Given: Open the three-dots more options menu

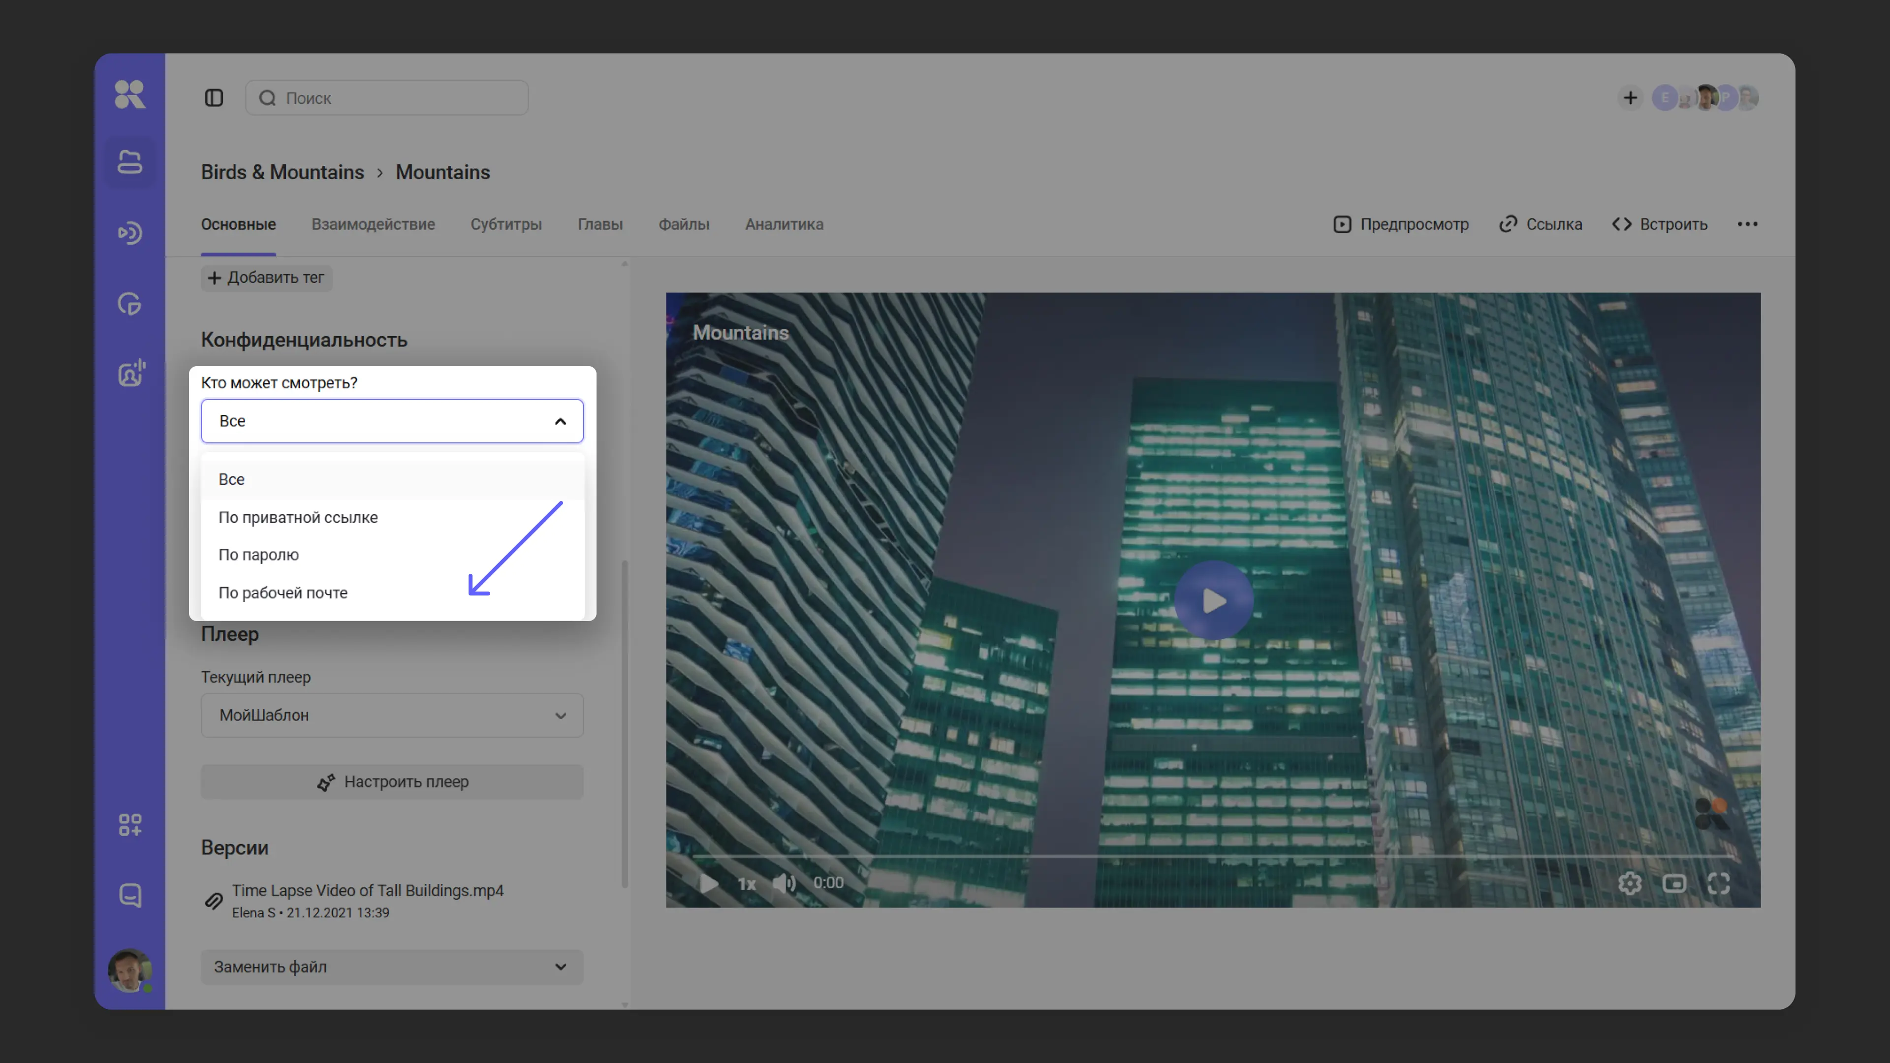Looking at the screenshot, I should click(x=1747, y=224).
